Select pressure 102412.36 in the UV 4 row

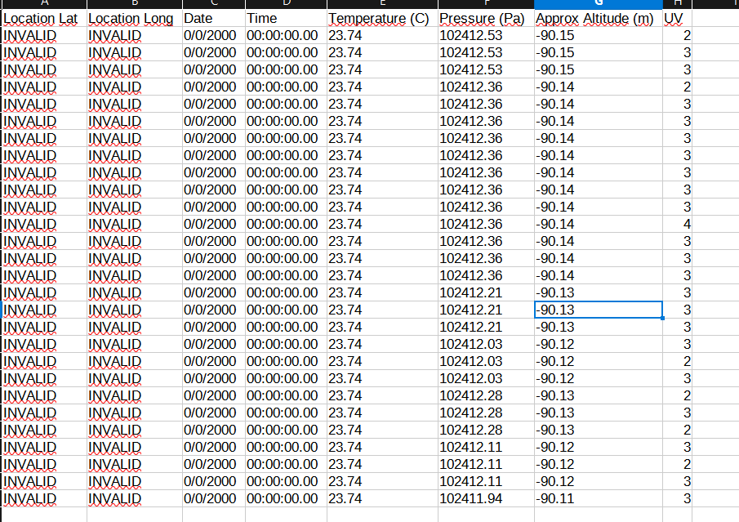coord(486,224)
